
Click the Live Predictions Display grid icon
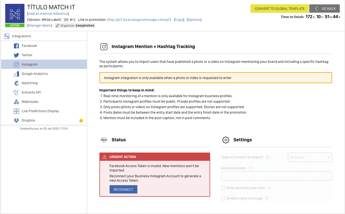(x=16, y=111)
